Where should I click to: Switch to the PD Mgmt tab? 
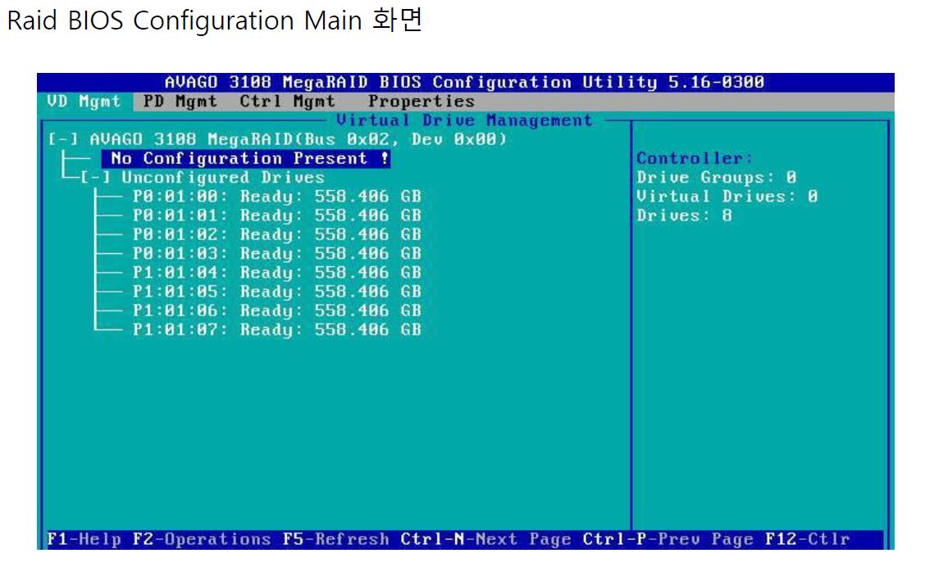coord(180,102)
